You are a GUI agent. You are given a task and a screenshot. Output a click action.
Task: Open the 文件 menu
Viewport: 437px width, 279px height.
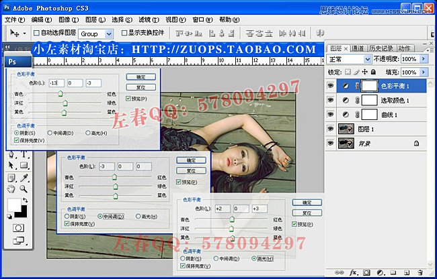(x=15, y=19)
